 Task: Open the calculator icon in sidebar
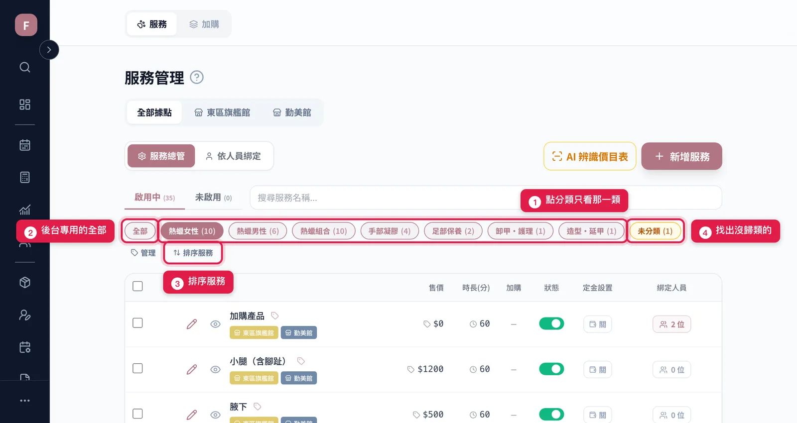point(25,177)
